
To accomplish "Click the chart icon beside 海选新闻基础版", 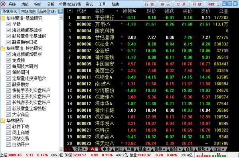I will tap(8, 30).
